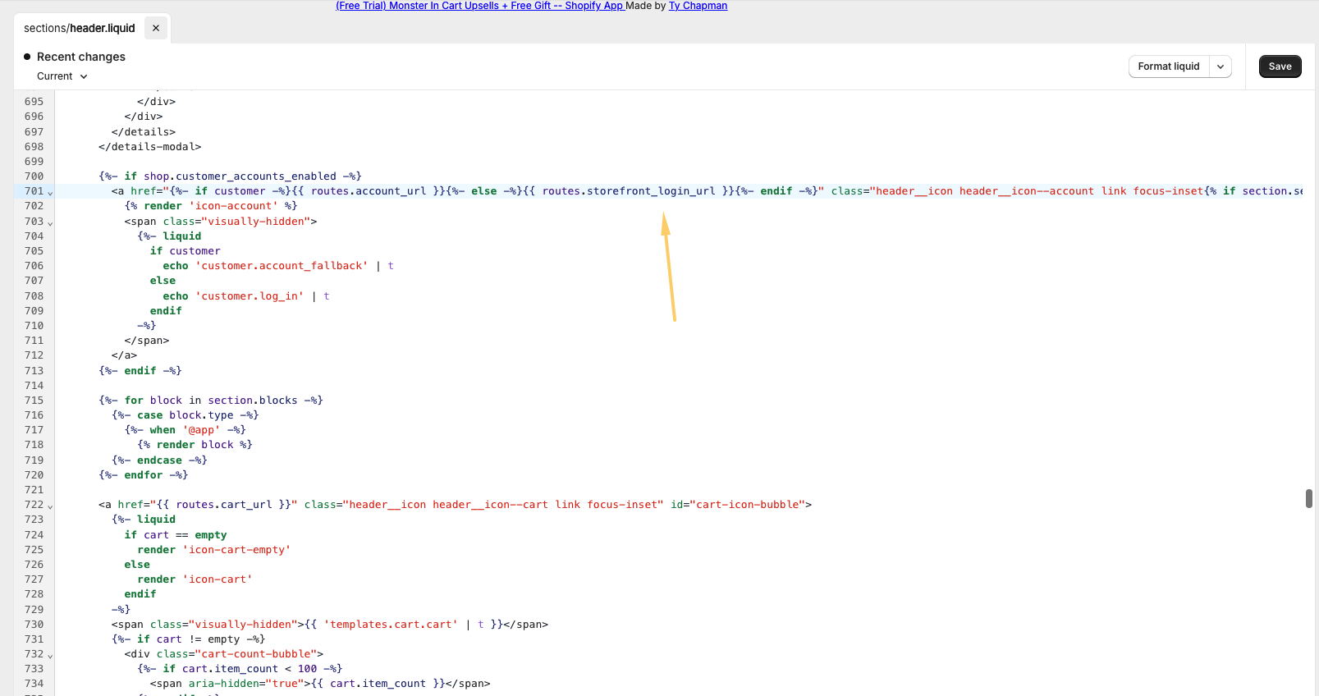Expand the Current version dropdown
Screen dimensions: 1319x696
[x=62, y=76]
